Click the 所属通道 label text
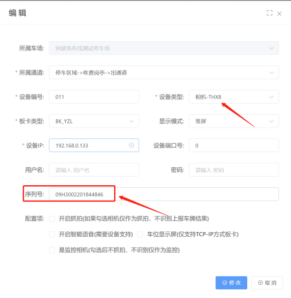291x298 pixels. [32, 72]
